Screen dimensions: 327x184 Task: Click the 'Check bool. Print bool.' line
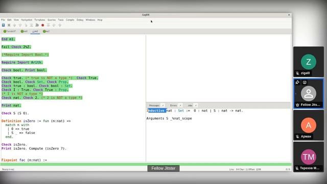click(x=24, y=71)
